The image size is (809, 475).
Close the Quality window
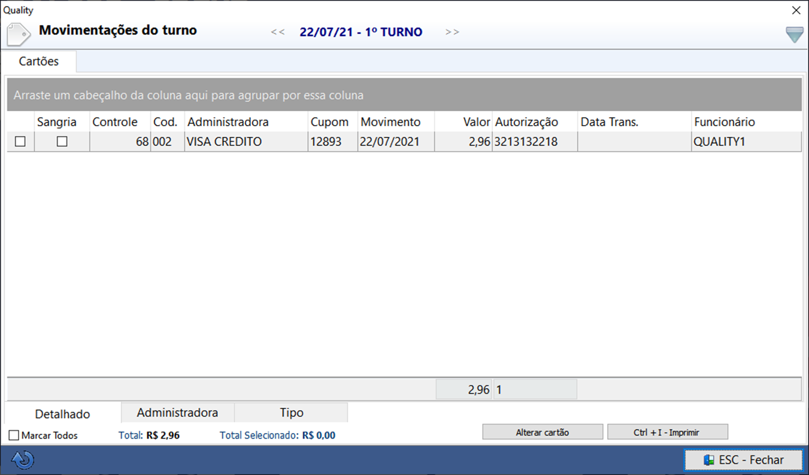(796, 10)
